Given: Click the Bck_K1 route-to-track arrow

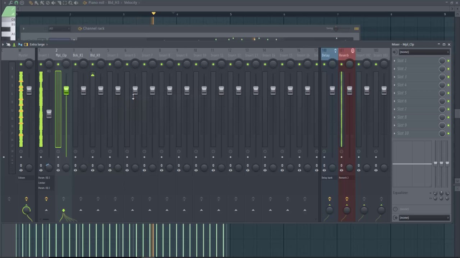Looking at the screenshot, I should tap(81, 210).
